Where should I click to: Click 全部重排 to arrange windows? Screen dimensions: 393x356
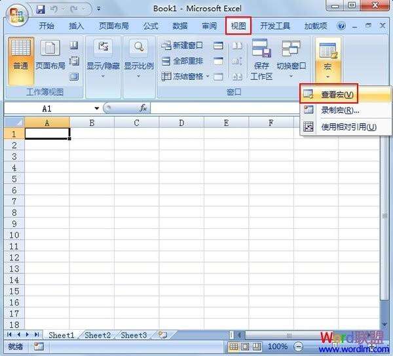click(x=182, y=61)
